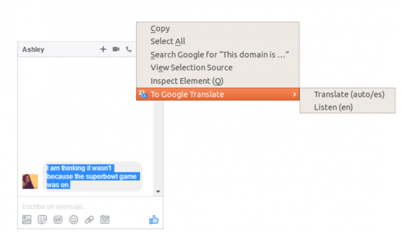Screen dimensions: 402x232
Task: Open the camera icon in chat toolbar
Action: [x=105, y=220]
